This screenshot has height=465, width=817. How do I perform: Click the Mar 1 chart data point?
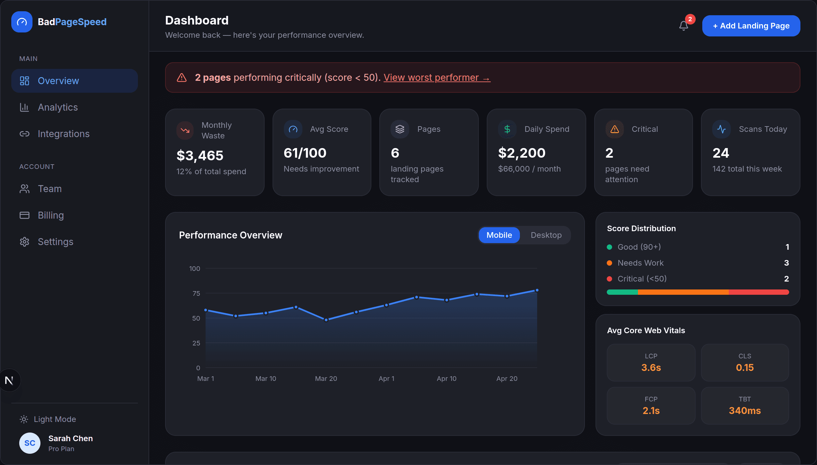[x=206, y=310]
